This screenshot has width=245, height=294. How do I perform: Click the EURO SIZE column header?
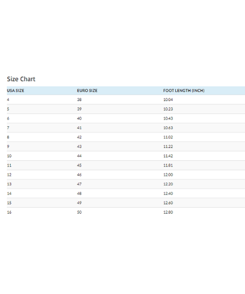[x=87, y=91]
